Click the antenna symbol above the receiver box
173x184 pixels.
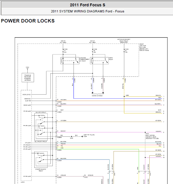(27, 68)
